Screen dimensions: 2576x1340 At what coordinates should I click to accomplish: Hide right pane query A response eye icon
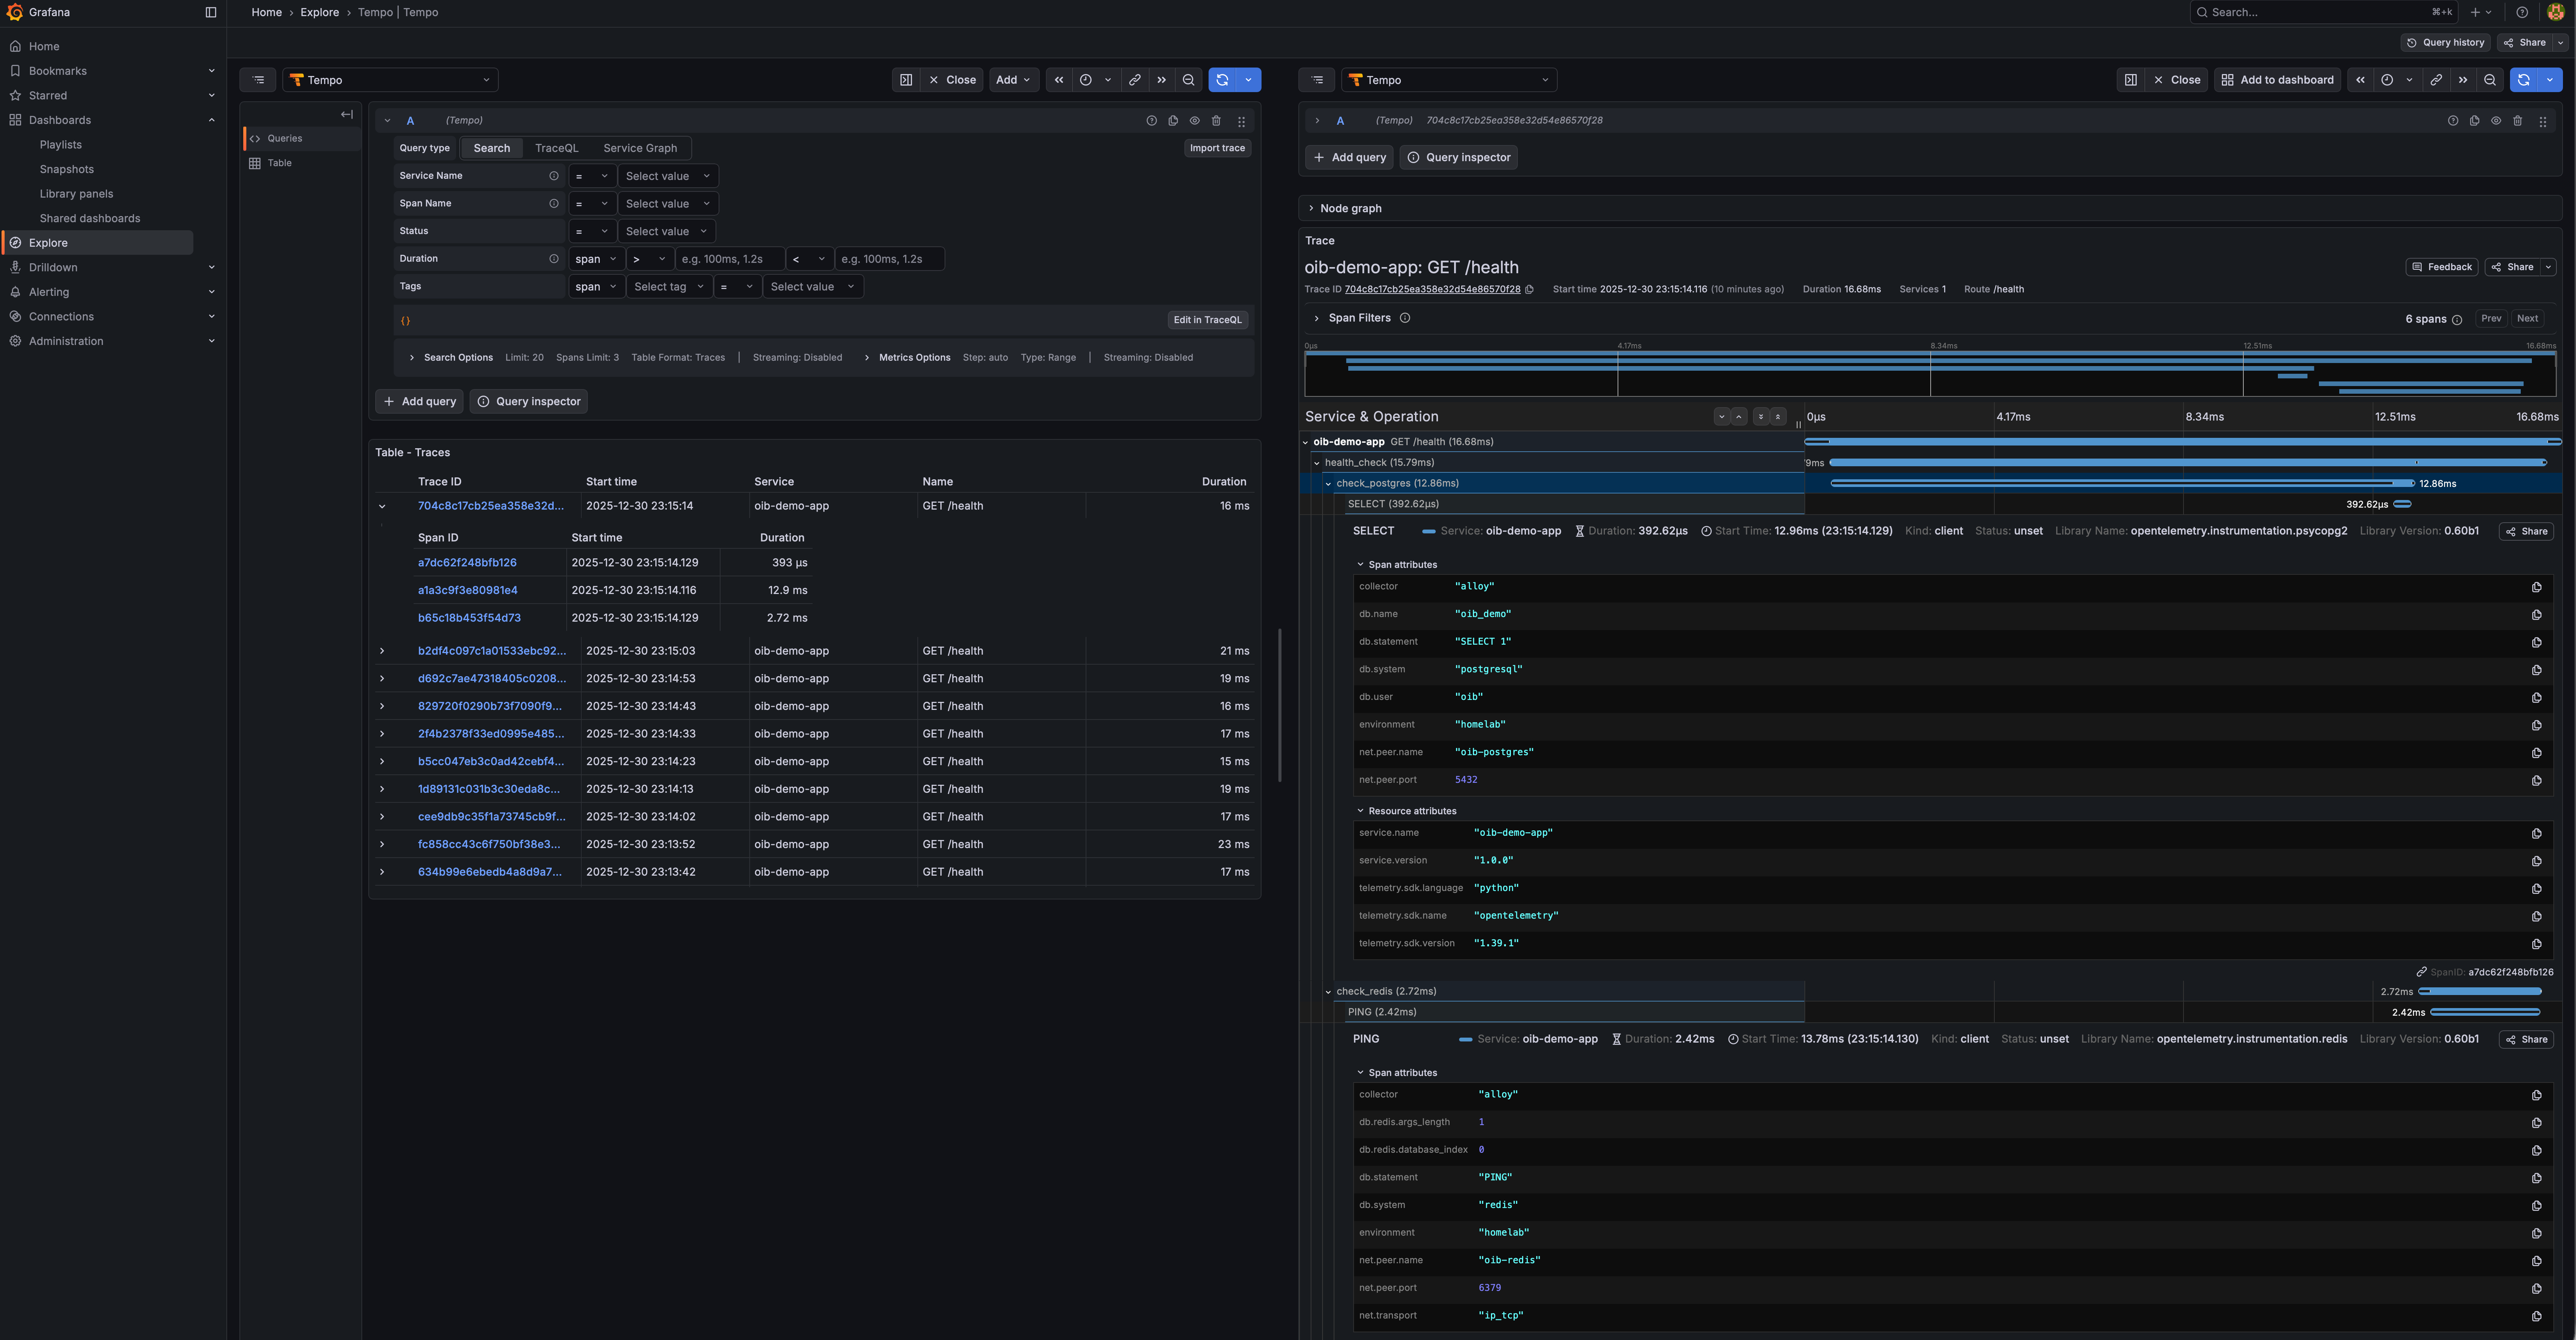click(x=2495, y=121)
